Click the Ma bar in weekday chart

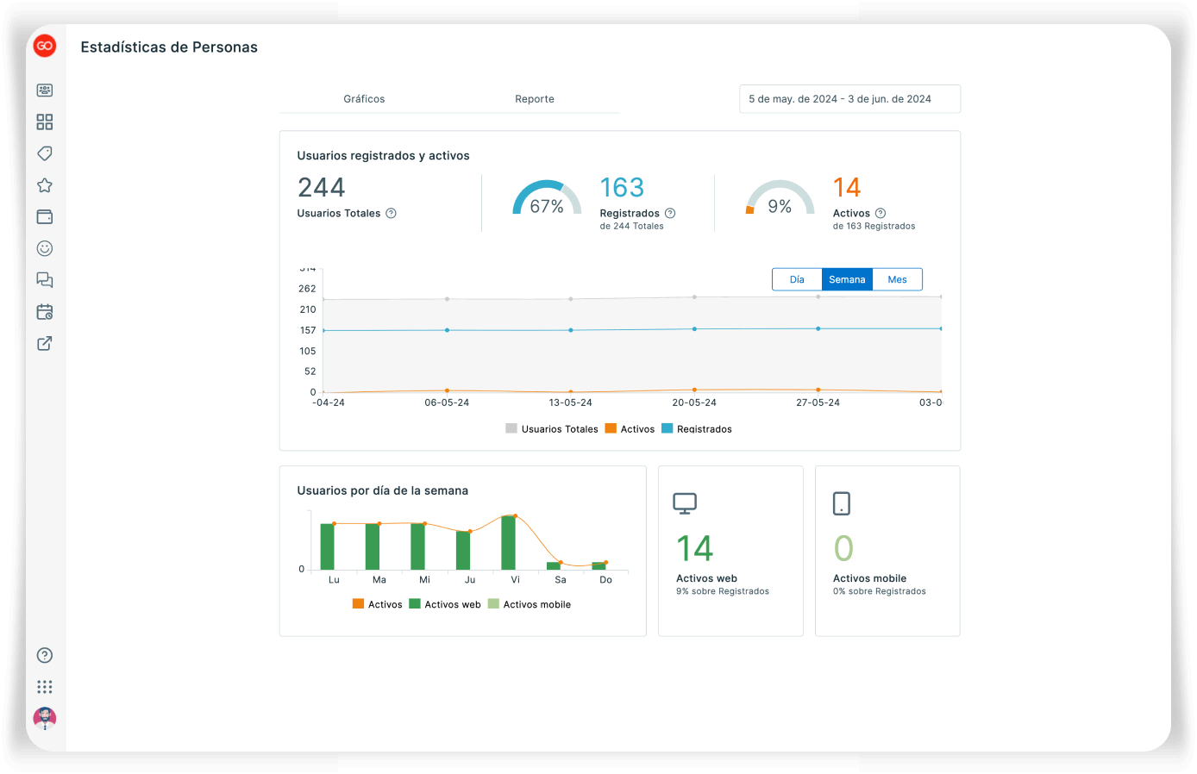(373, 546)
